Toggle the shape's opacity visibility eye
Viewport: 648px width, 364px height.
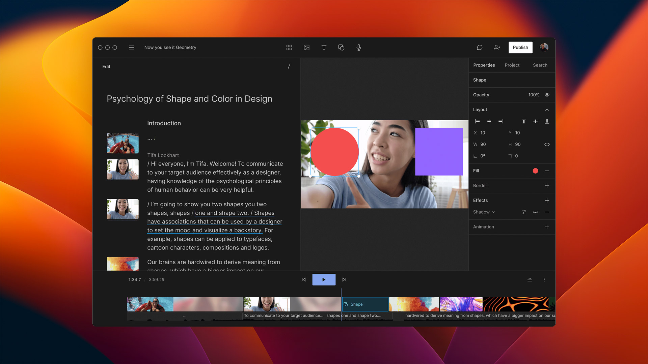(547, 95)
